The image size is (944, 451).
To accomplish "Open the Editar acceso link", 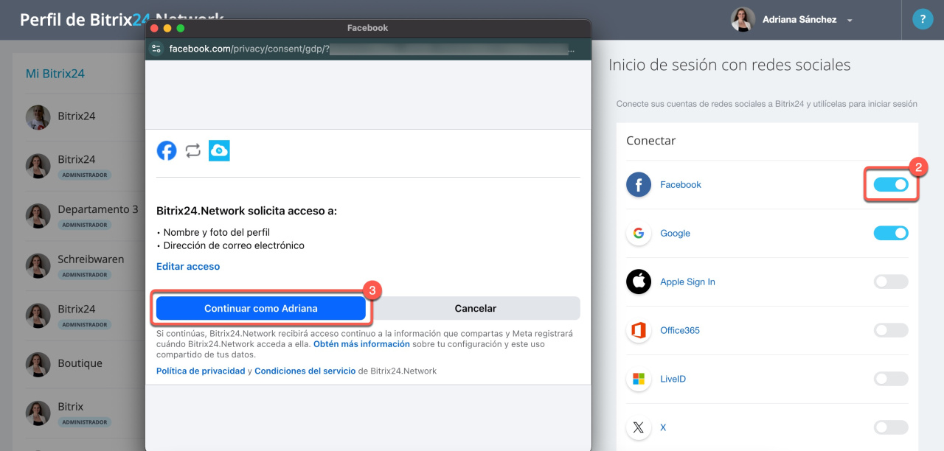I will 188,267.
